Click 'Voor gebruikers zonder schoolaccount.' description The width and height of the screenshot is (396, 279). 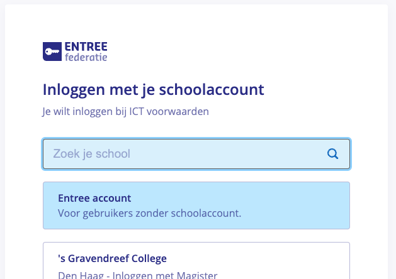[x=149, y=213]
